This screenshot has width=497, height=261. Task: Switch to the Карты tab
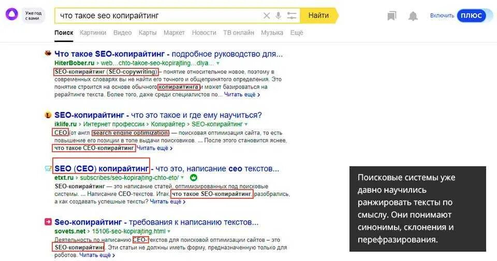tap(148, 33)
